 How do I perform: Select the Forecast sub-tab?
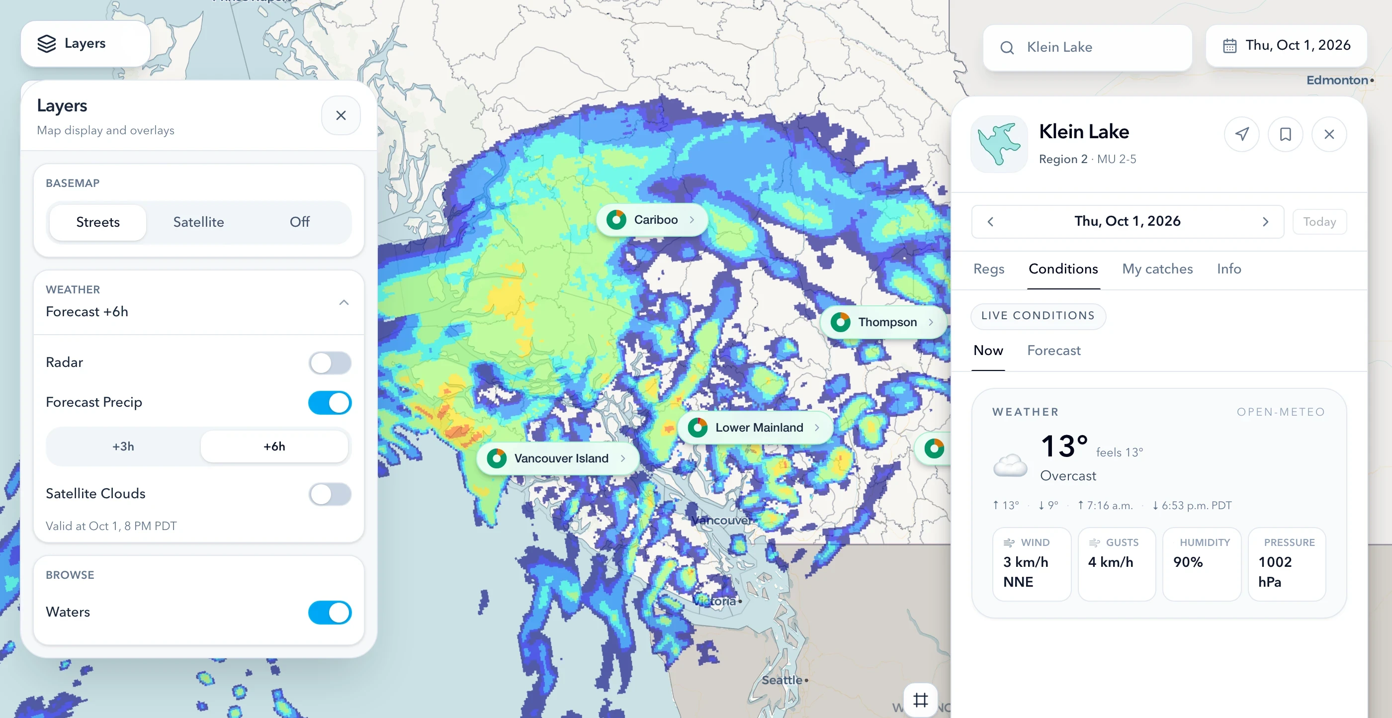tap(1054, 351)
